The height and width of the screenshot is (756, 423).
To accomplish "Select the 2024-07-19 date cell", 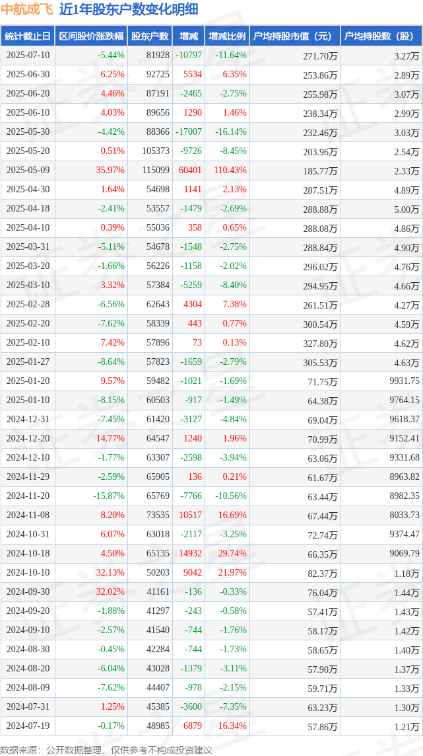I will [28, 726].
